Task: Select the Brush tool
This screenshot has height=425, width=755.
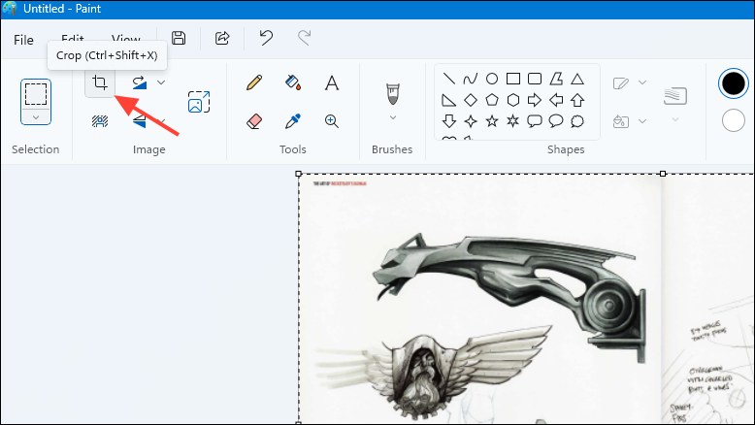Action: 393,94
